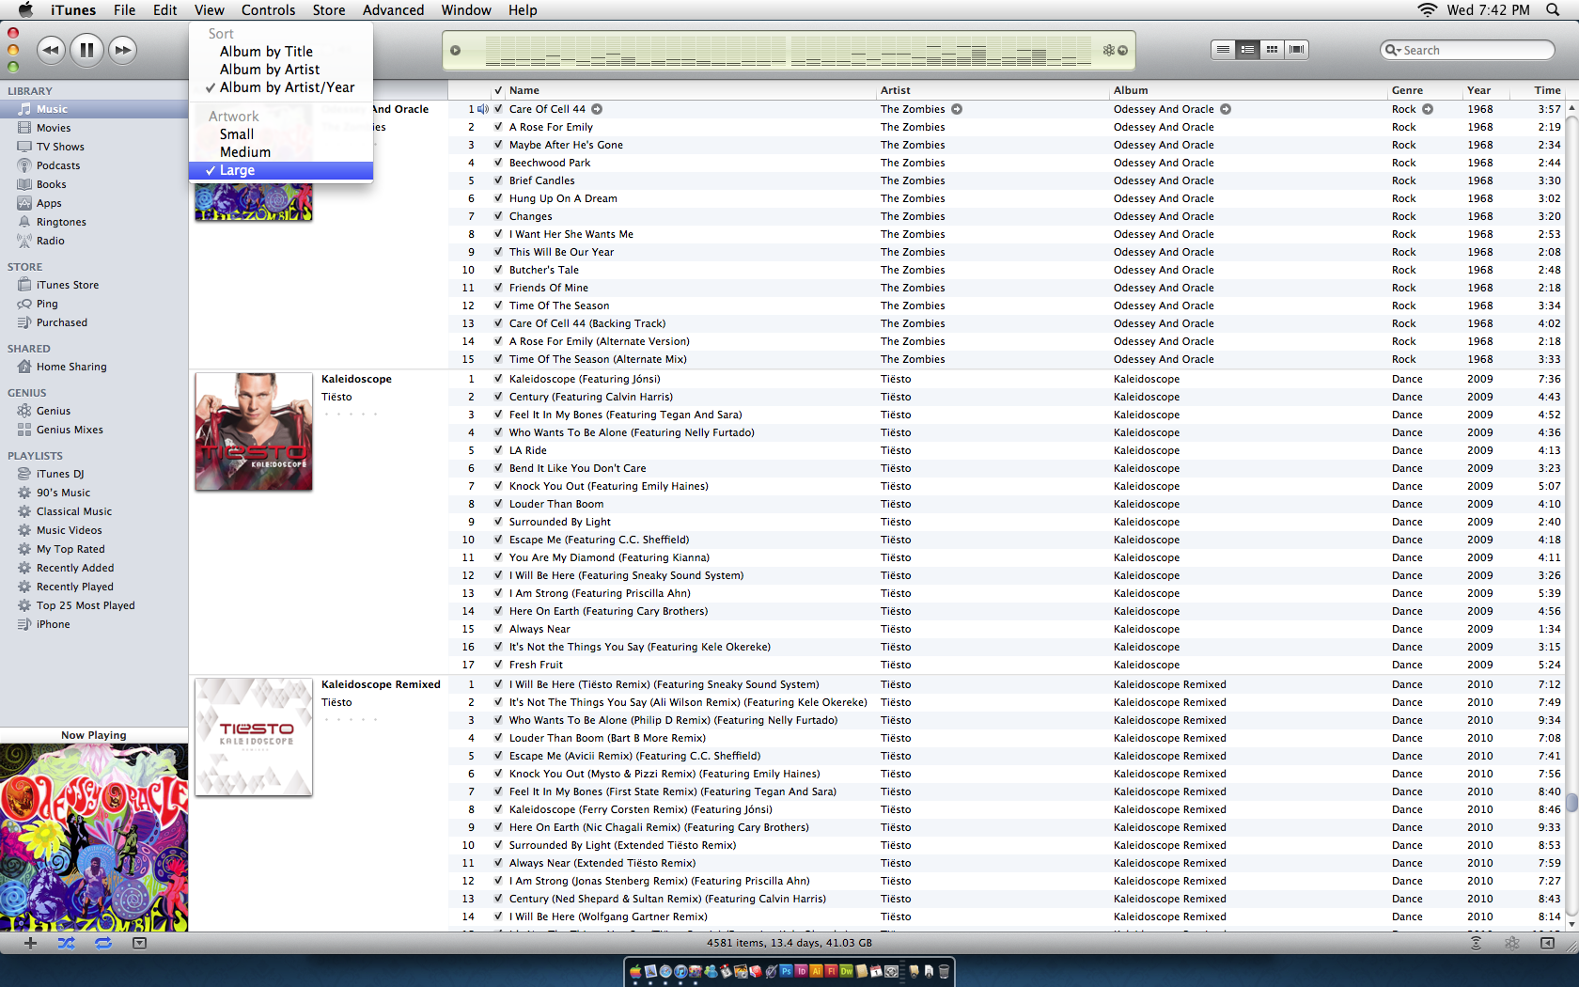Open TV Shows library

click(x=60, y=147)
